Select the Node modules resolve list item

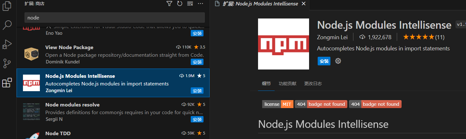pyautogui.click(x=113, y=112)
